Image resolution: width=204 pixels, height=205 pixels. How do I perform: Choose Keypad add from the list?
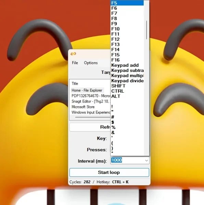point(127,65)
